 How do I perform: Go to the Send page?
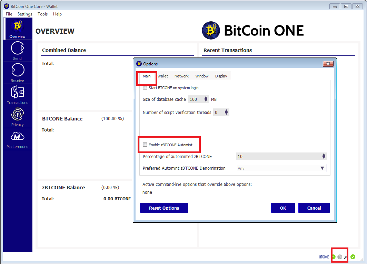click(x=18, y=51)
